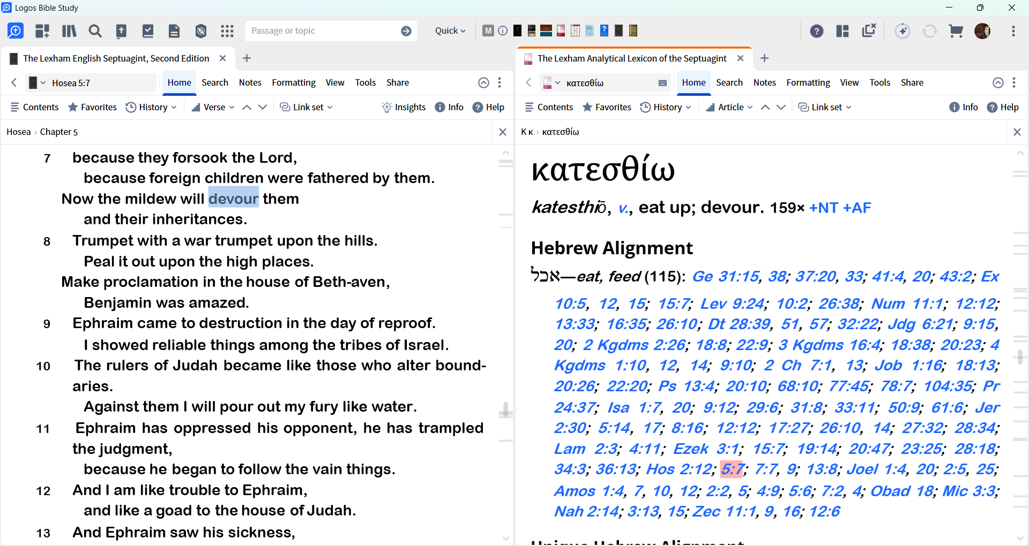Open the Tools compass-shield icon

[x=201, y=31]
